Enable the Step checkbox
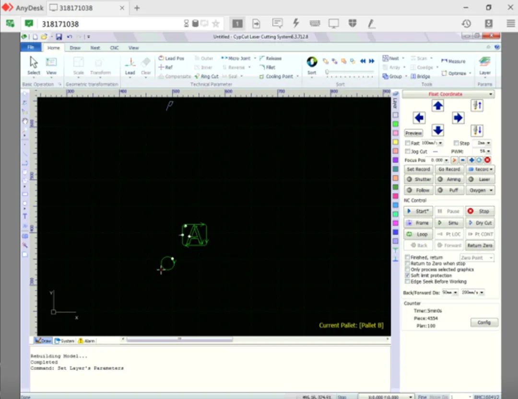The width and height of the screenshot is (518, 399). [x=456, y=143]
